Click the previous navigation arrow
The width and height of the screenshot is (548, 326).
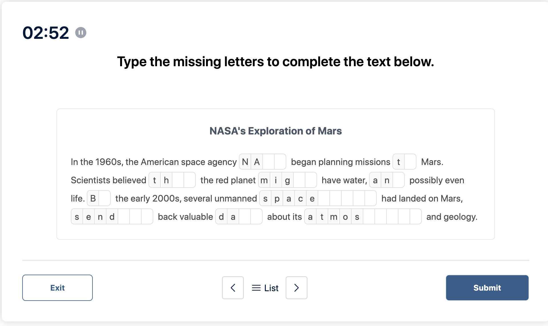click(x=233, y=287)
